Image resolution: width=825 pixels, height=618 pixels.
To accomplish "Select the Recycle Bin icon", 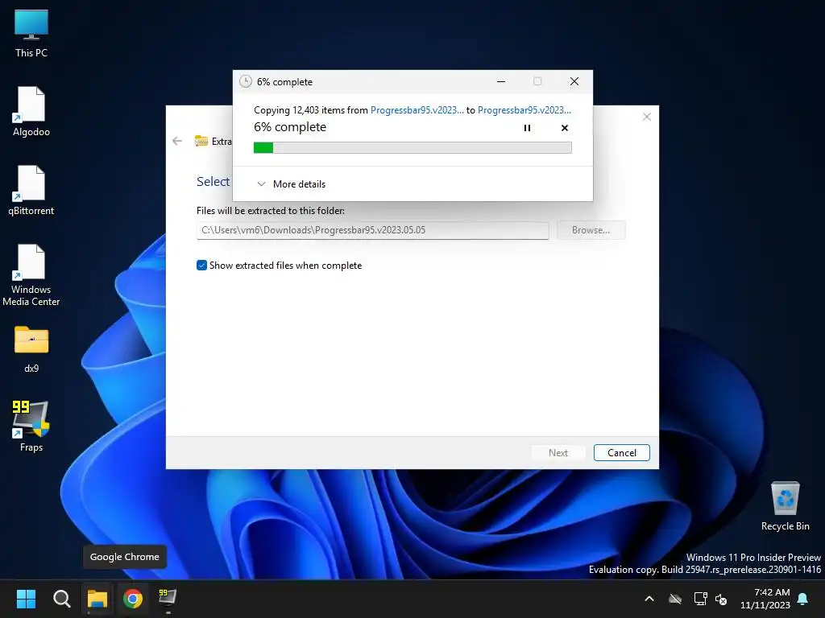I will coord(785,506).
